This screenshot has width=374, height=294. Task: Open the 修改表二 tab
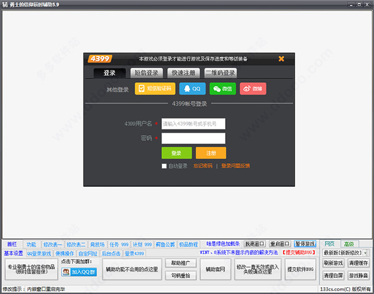click(76, 245)
